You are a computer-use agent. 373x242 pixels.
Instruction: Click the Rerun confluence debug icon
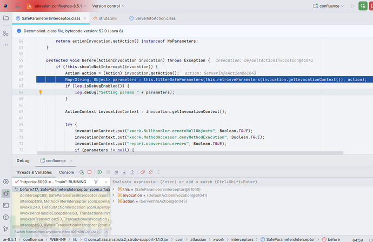pyautogui.click(x=82, y=172)
